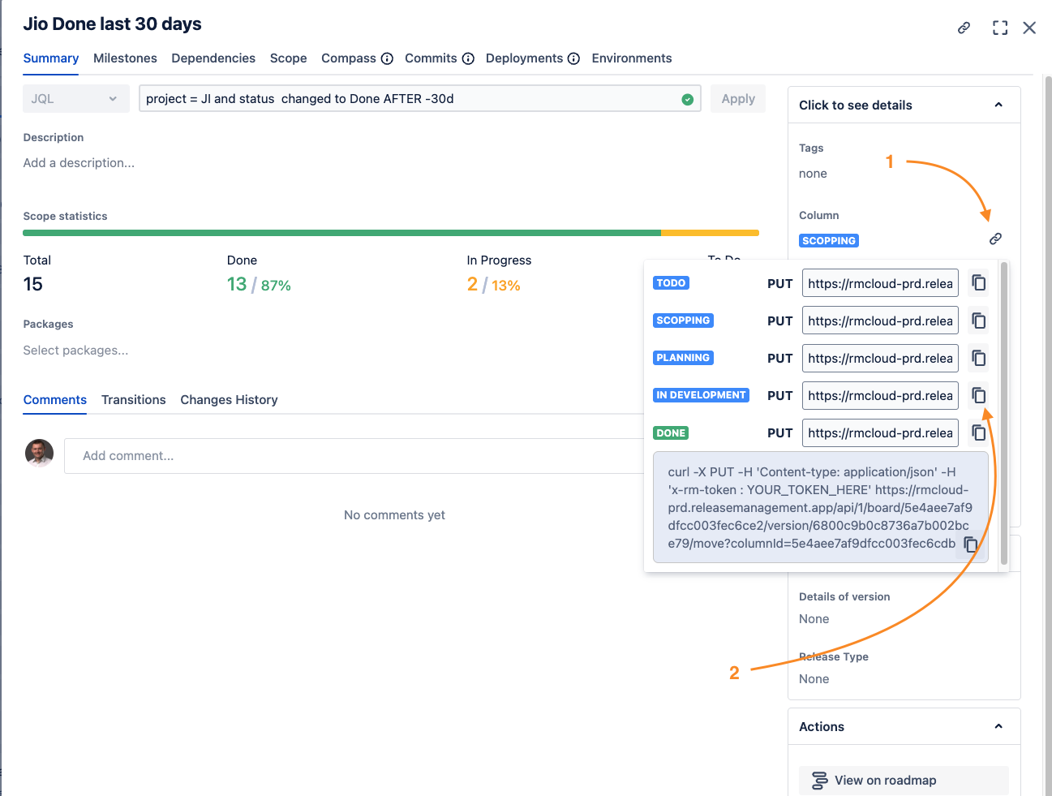Toggle fullscreen view icon
Image resolution: width=1052 pixels, height=796 pixels.
coord(1000,28)
